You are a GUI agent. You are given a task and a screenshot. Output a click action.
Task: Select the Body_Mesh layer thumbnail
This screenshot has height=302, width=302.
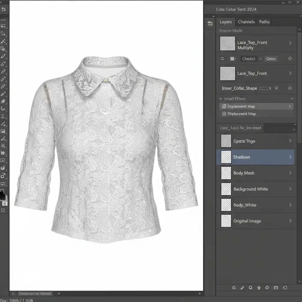(226, 173)
